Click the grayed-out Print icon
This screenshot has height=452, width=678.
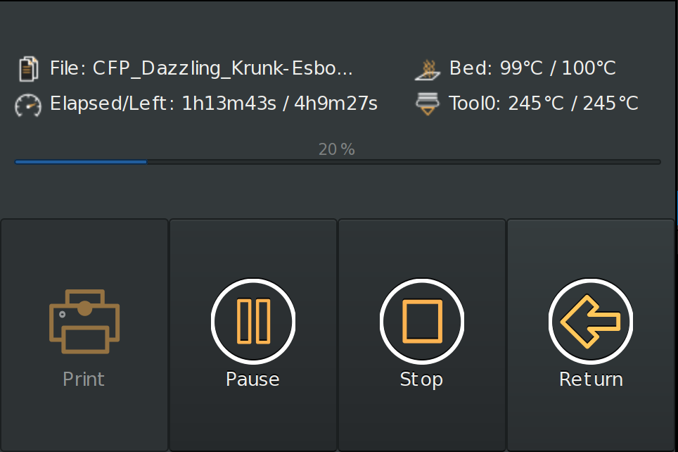point(83,322)
